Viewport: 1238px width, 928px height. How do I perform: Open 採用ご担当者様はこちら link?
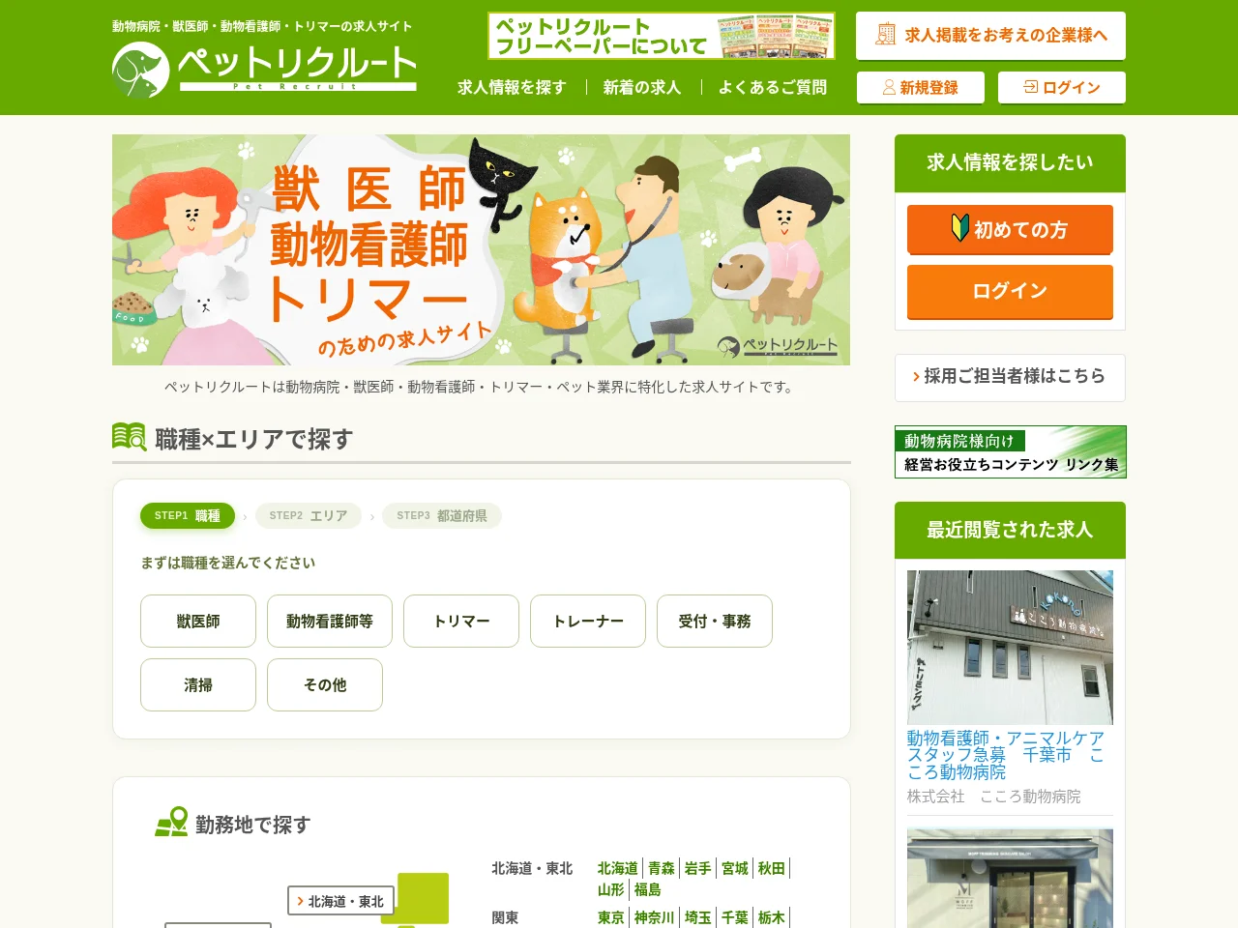tap(1010, 377)
